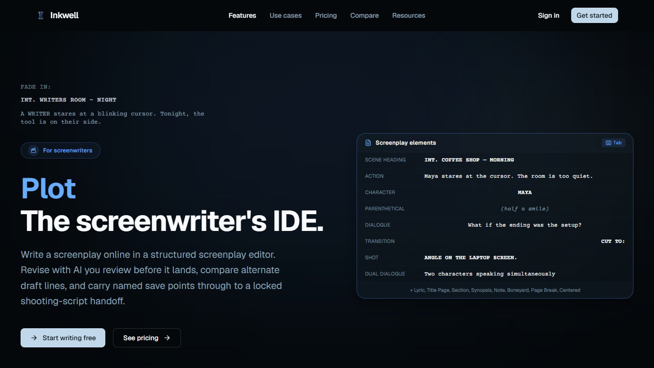Click the document icon beside Screenplay elements
The height and width of the screenshot is (368, 654).
[368, 143]
